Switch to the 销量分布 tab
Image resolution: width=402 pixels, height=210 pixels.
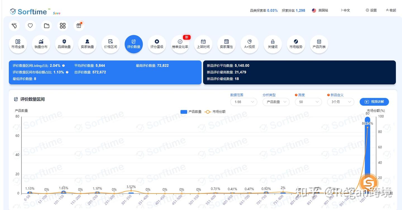click(41, 44)
